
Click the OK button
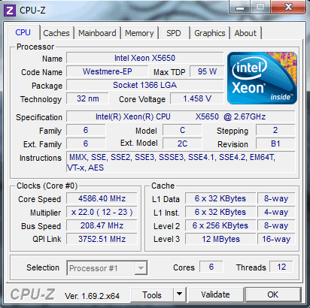pos(273,294)
